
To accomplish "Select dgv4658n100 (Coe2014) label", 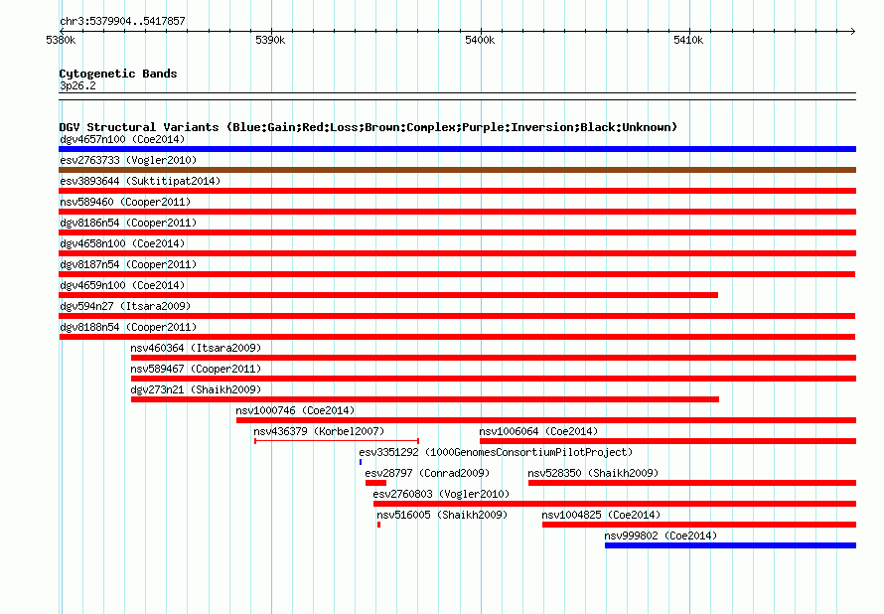I will [122, 243].
